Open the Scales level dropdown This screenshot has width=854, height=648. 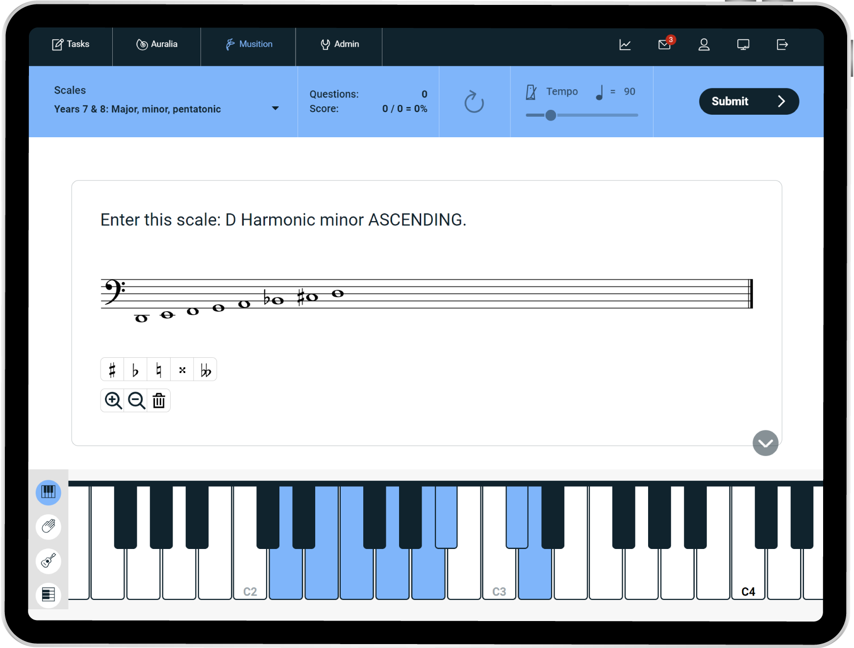(x=275, y=108)
